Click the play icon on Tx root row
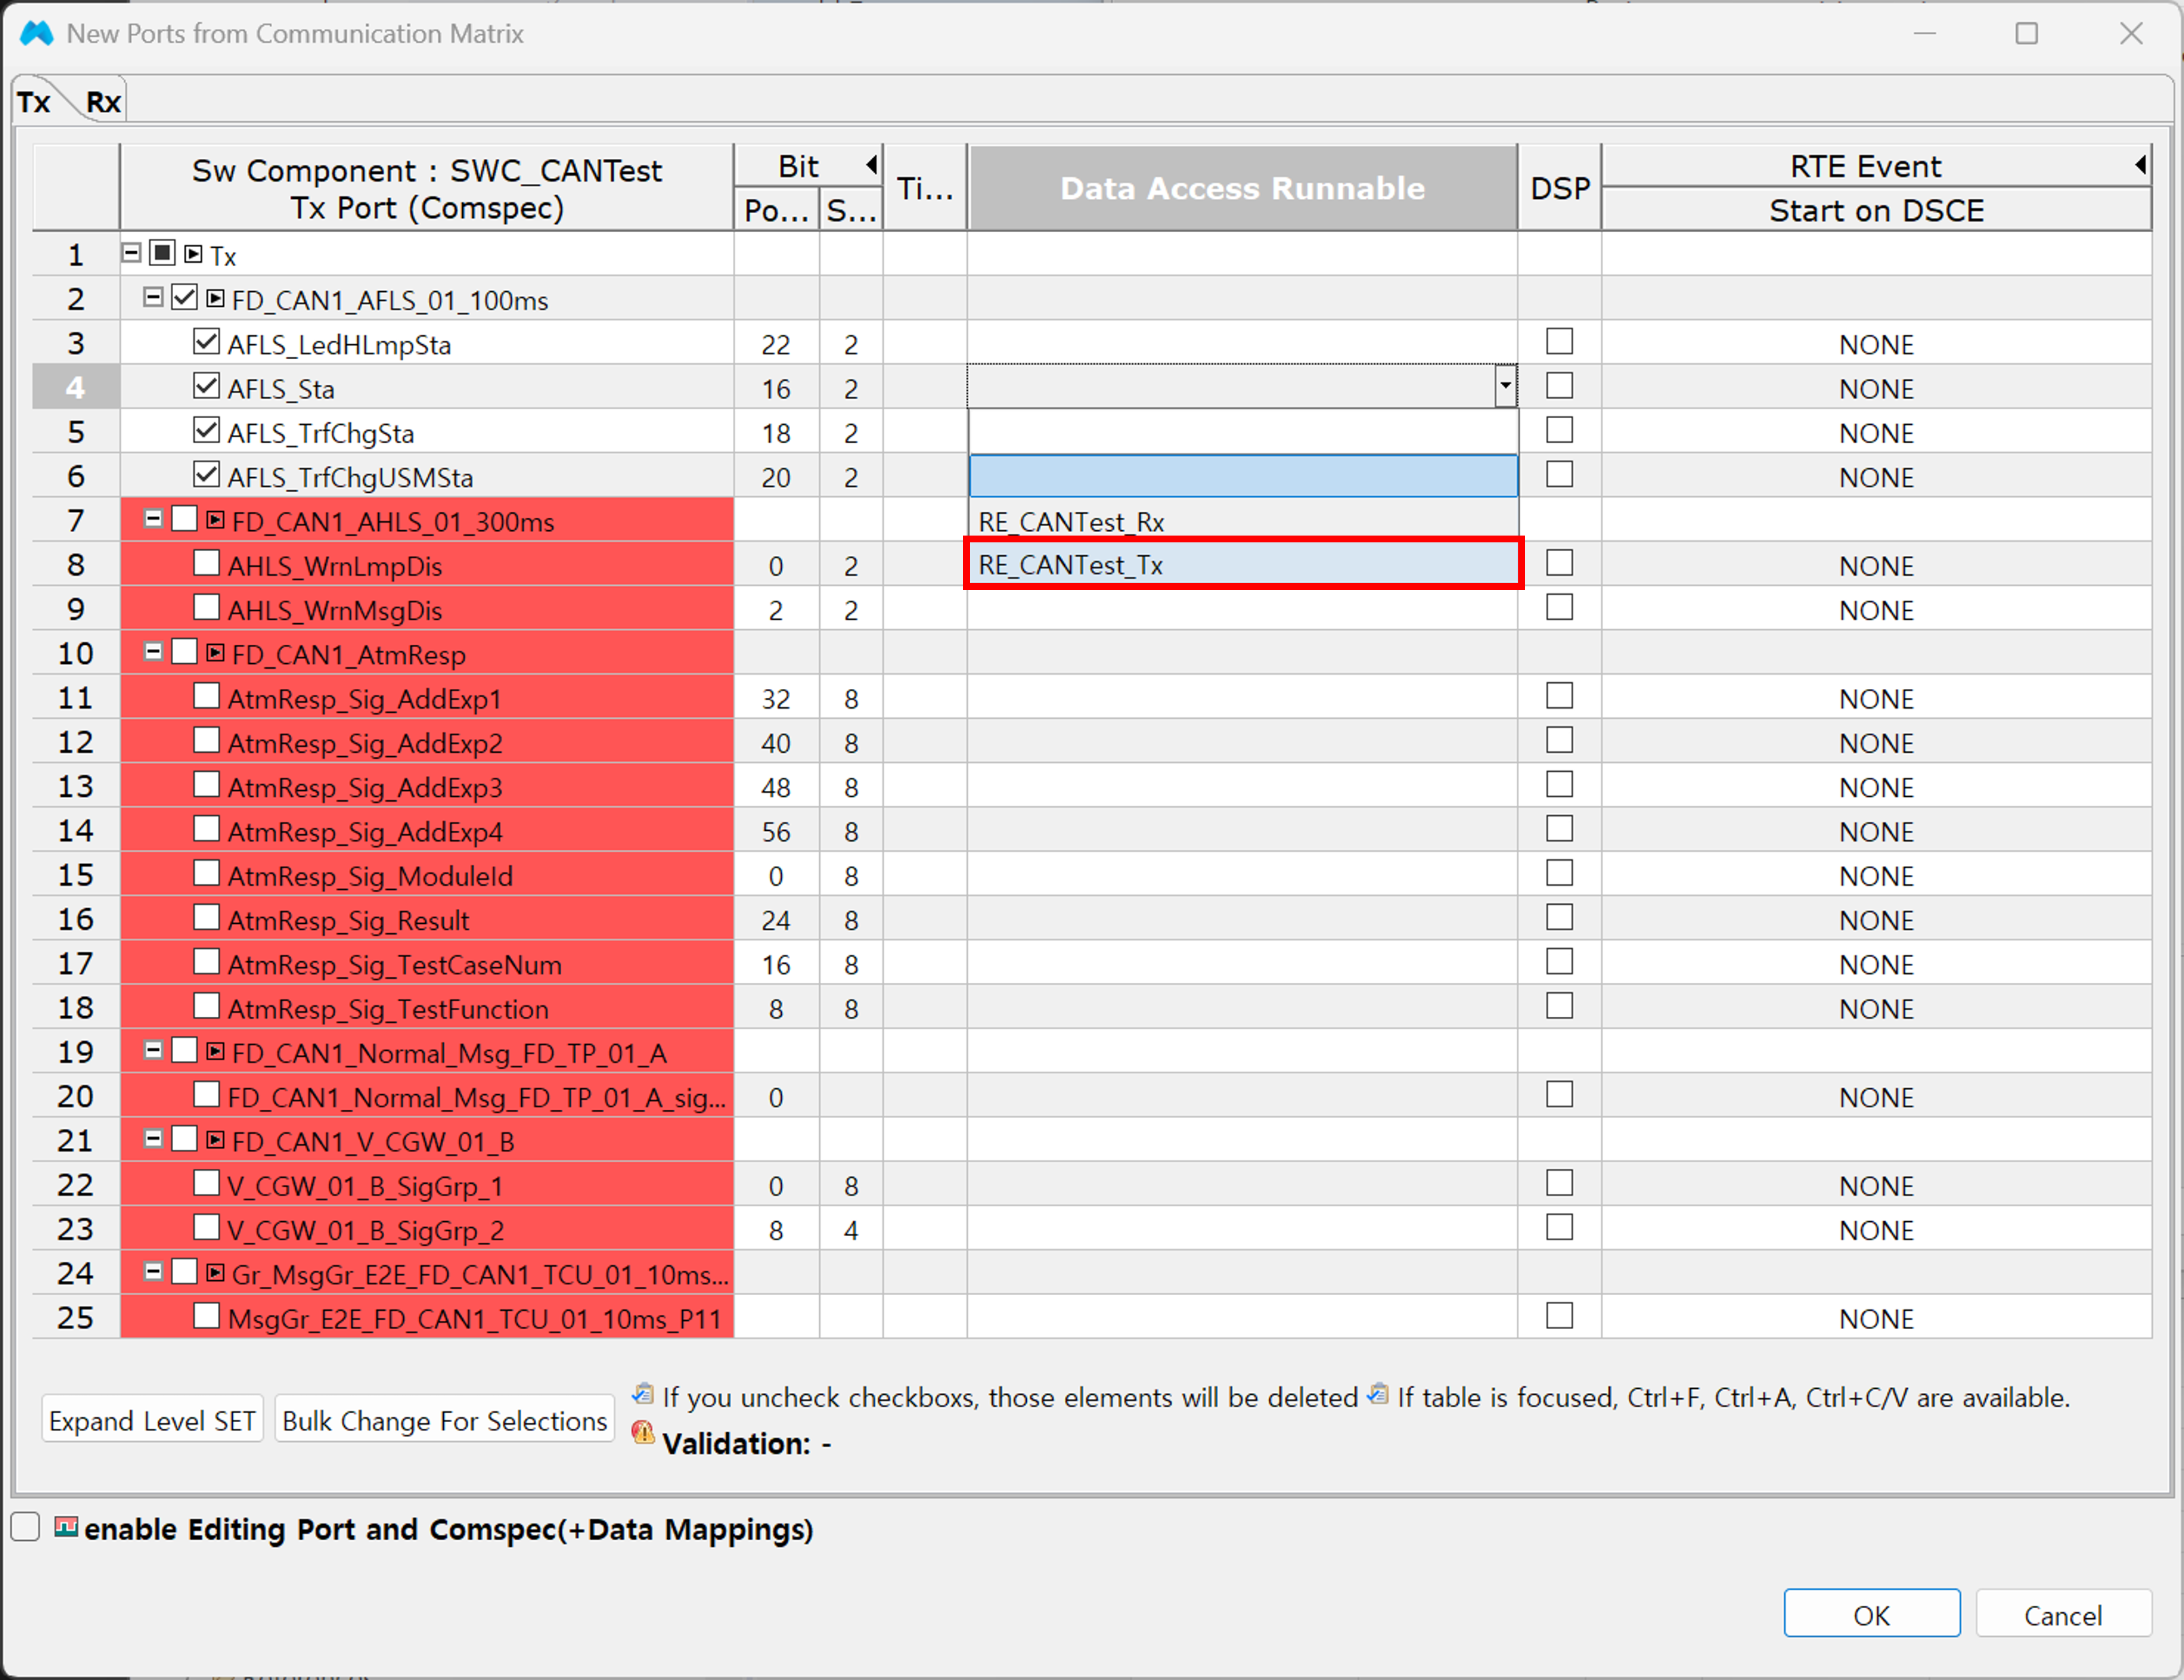Screen dimensions: 2184x1680 (x=194, y=255)
